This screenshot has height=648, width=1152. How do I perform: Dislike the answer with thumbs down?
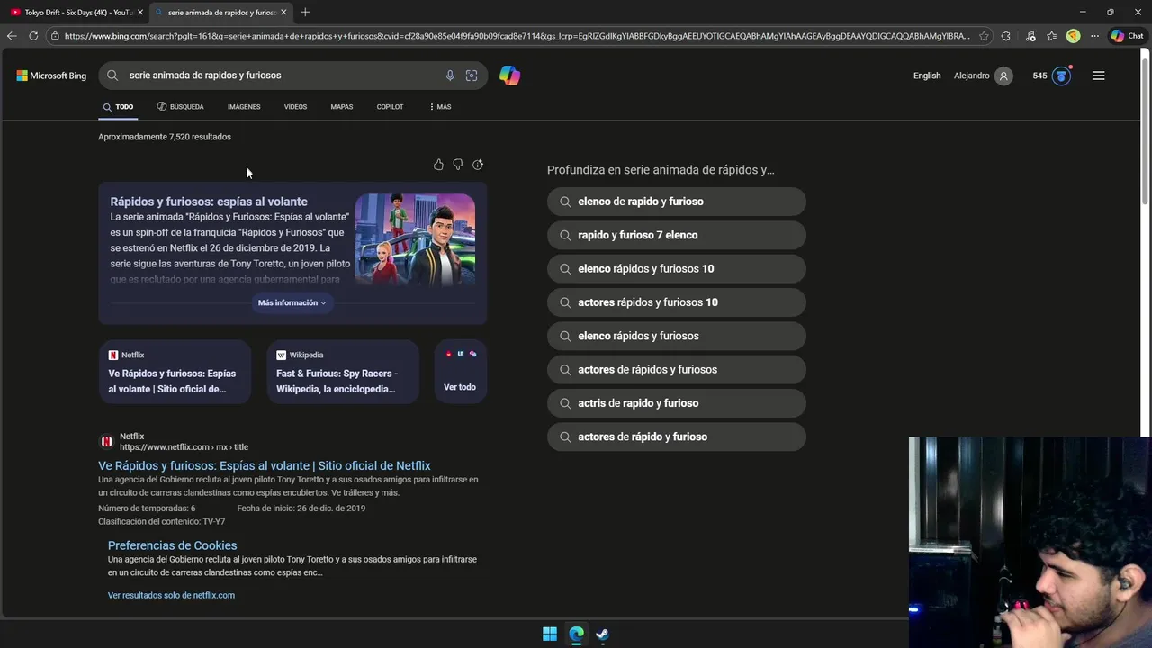coord(458,165)
